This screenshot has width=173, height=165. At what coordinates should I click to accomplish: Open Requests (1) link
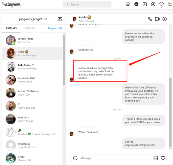pyautogui.click(x=55, y=28)
